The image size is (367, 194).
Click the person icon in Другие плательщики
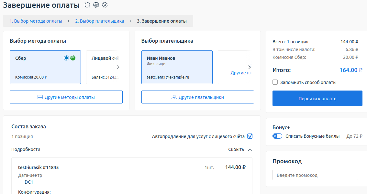[174, 97]
